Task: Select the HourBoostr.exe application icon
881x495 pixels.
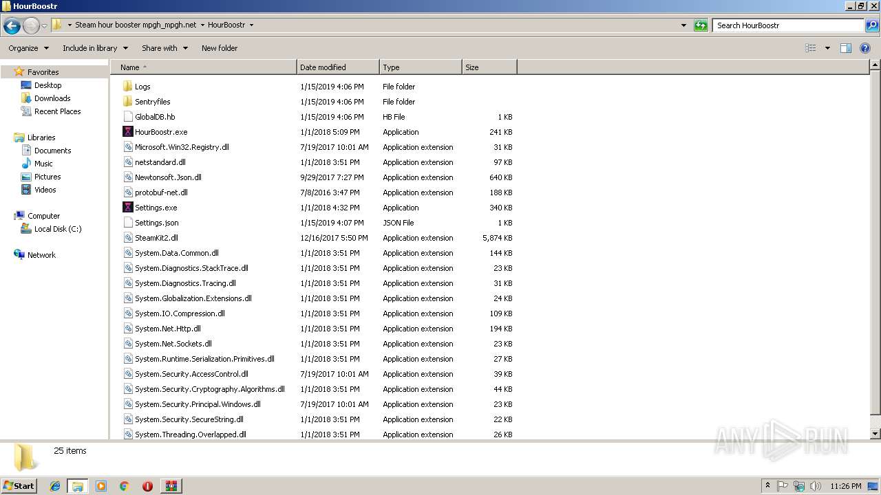Action: pyautogui.click(x=127, y=132)
